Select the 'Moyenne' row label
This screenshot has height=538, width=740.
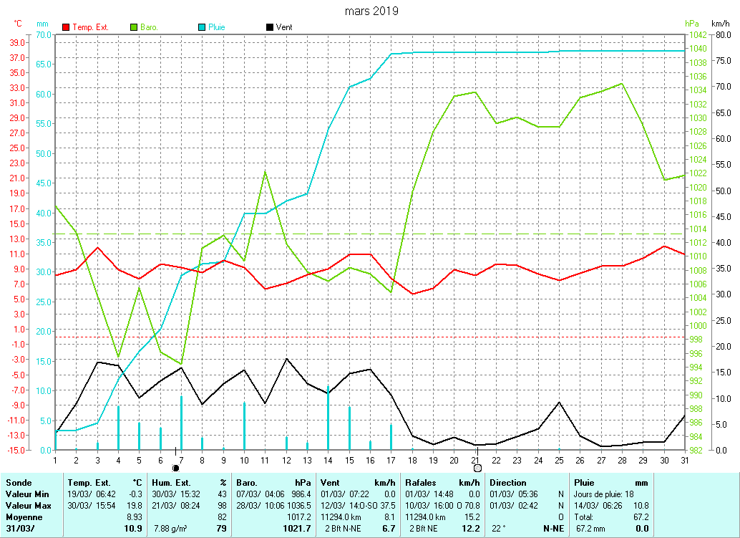point(23,517)
